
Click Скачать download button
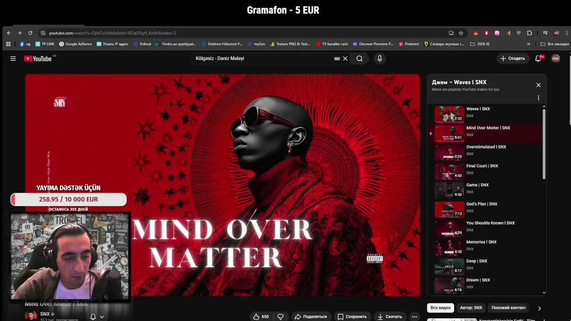click(389, 317)
